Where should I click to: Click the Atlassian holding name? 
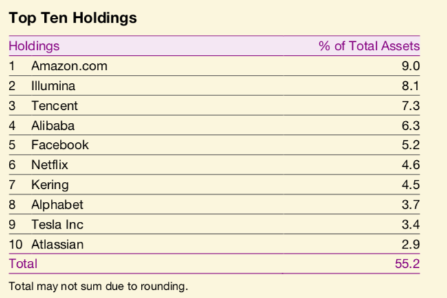pyautogui.click(x=59, y=244)
